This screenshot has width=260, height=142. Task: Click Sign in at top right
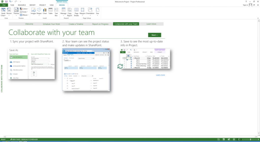(246, 5)
